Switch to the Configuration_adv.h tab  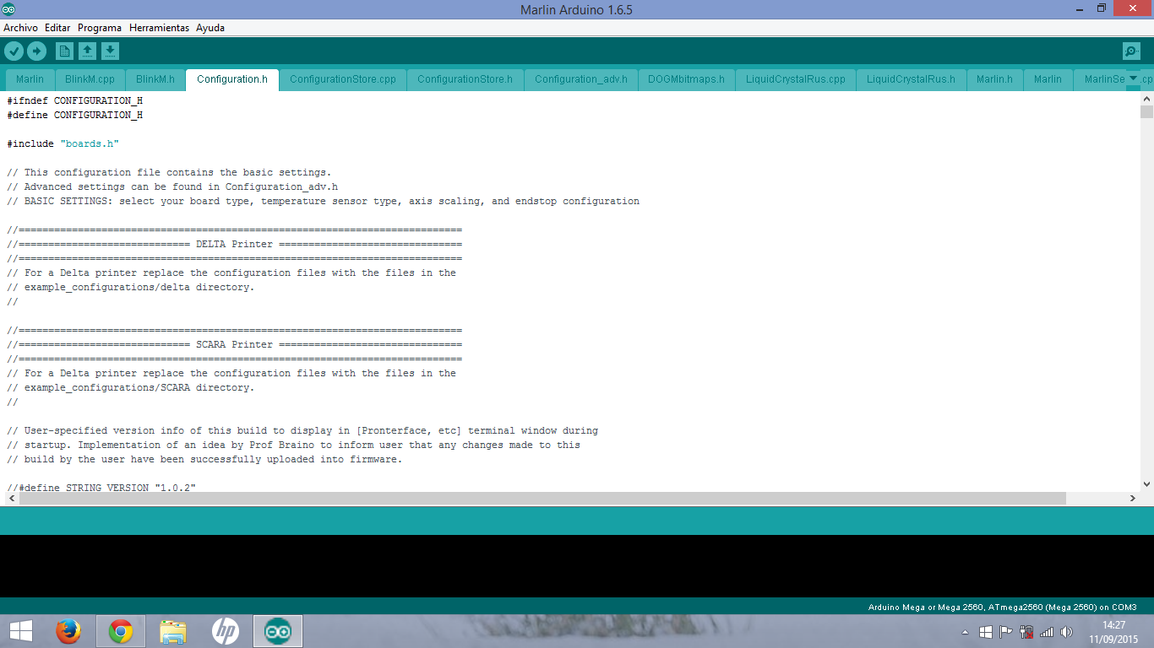tap(581, 79)
